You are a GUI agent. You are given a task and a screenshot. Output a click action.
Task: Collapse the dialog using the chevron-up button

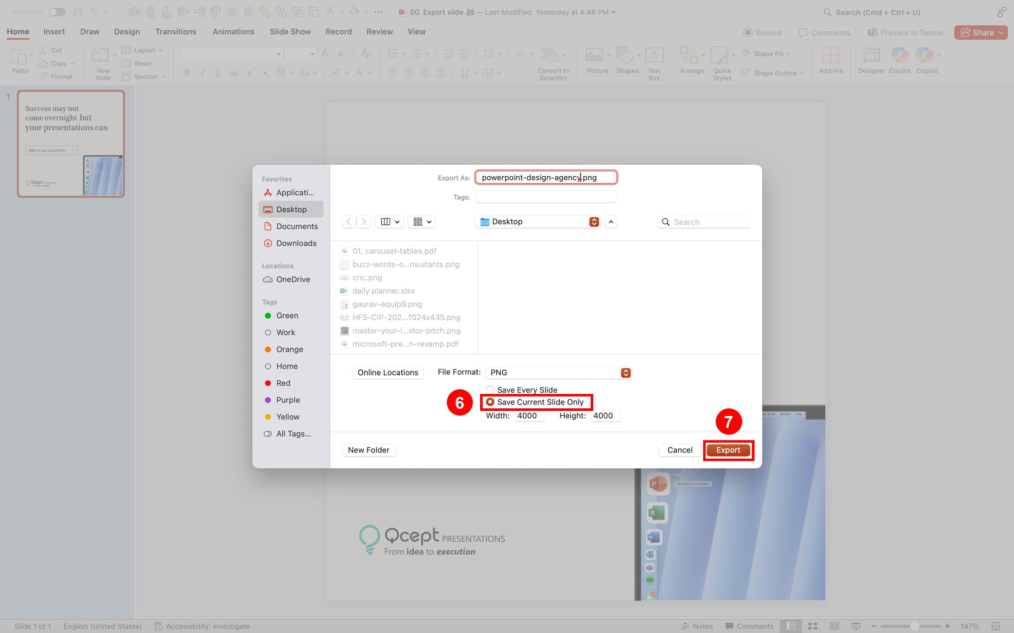point(611,221)
